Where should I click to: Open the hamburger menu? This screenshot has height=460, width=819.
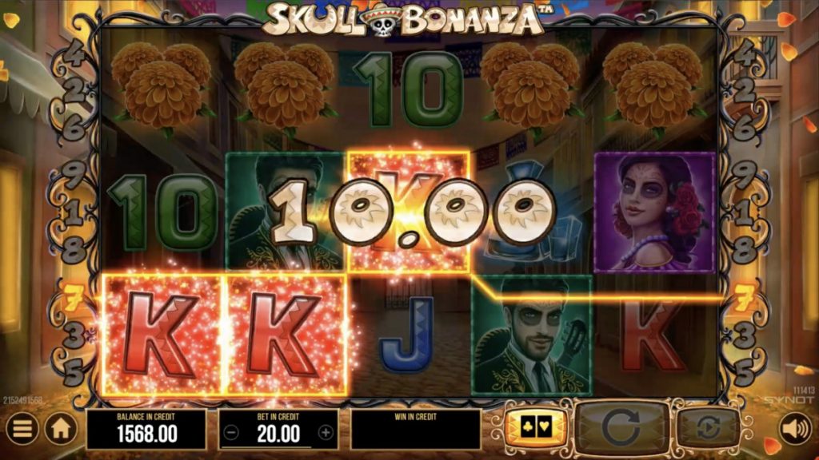pyautogui.click(x=22, y=429)
